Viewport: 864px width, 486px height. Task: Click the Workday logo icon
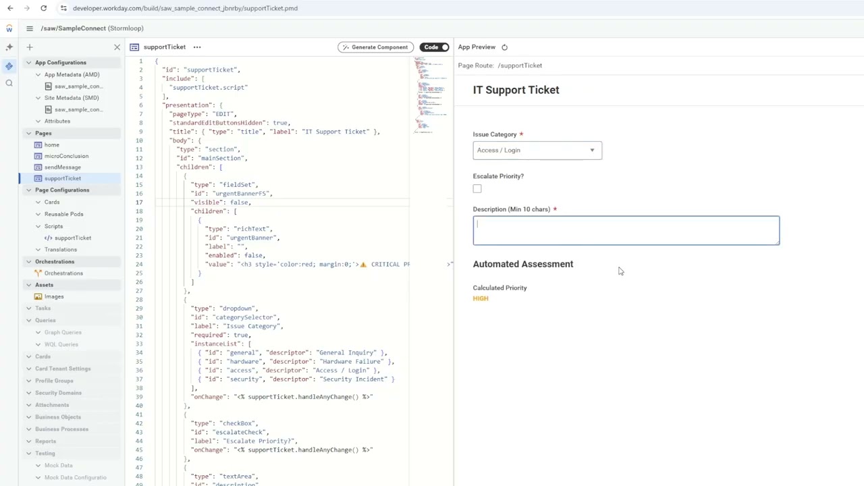[9, 28]
